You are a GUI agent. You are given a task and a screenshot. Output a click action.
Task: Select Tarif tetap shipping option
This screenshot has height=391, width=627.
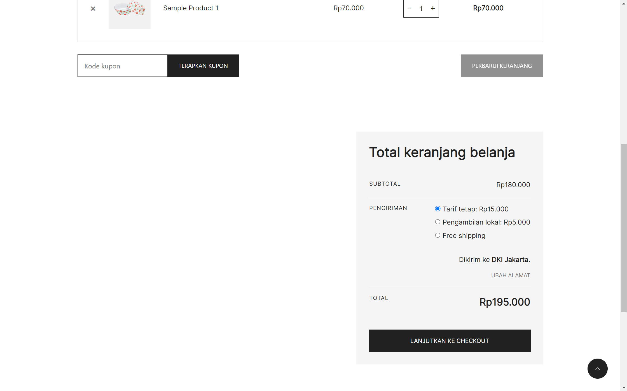438,209
